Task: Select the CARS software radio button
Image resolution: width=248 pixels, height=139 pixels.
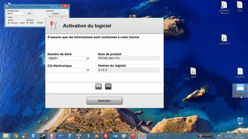Action: (x=28, y=23)
